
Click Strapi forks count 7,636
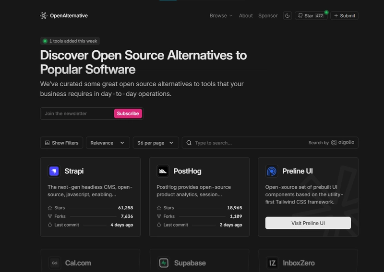pyautogui.click(x=127, y=216)
